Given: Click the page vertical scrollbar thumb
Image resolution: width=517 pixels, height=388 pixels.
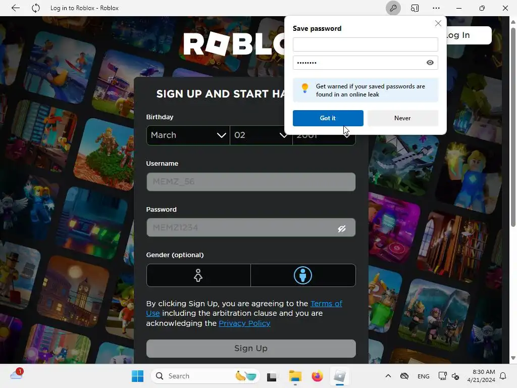Looking at the screenshot, I should tap(513, 127).
